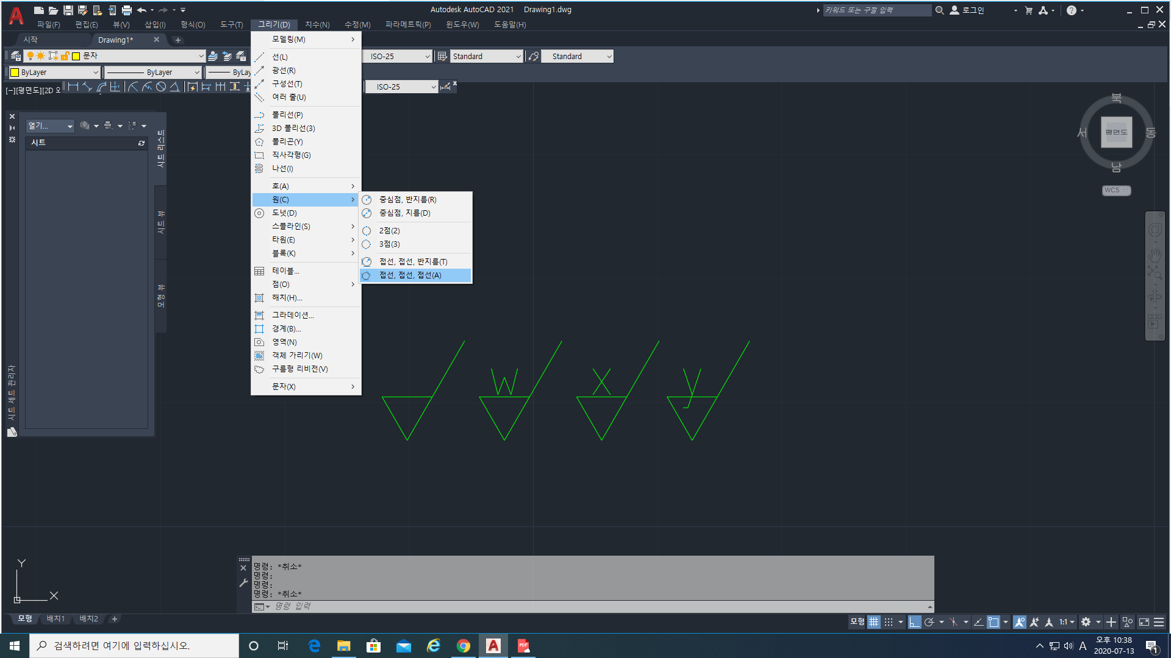Expand the Standard table style dropdown
This screenshot has height=658, width=1171.
pos(518,57)
